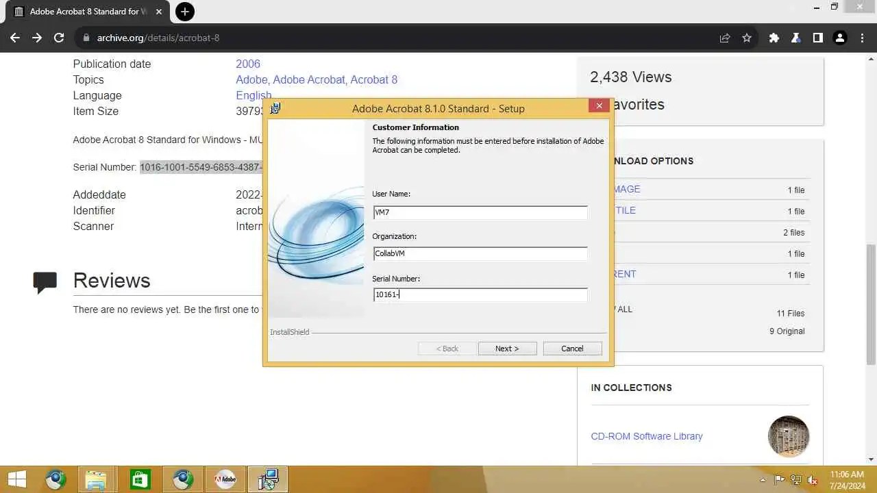Image resolution: width=877 pixels, height=493 pixels.
Task: Open the Acrobat 8 topic link
Action: click(x=374, y=79)
